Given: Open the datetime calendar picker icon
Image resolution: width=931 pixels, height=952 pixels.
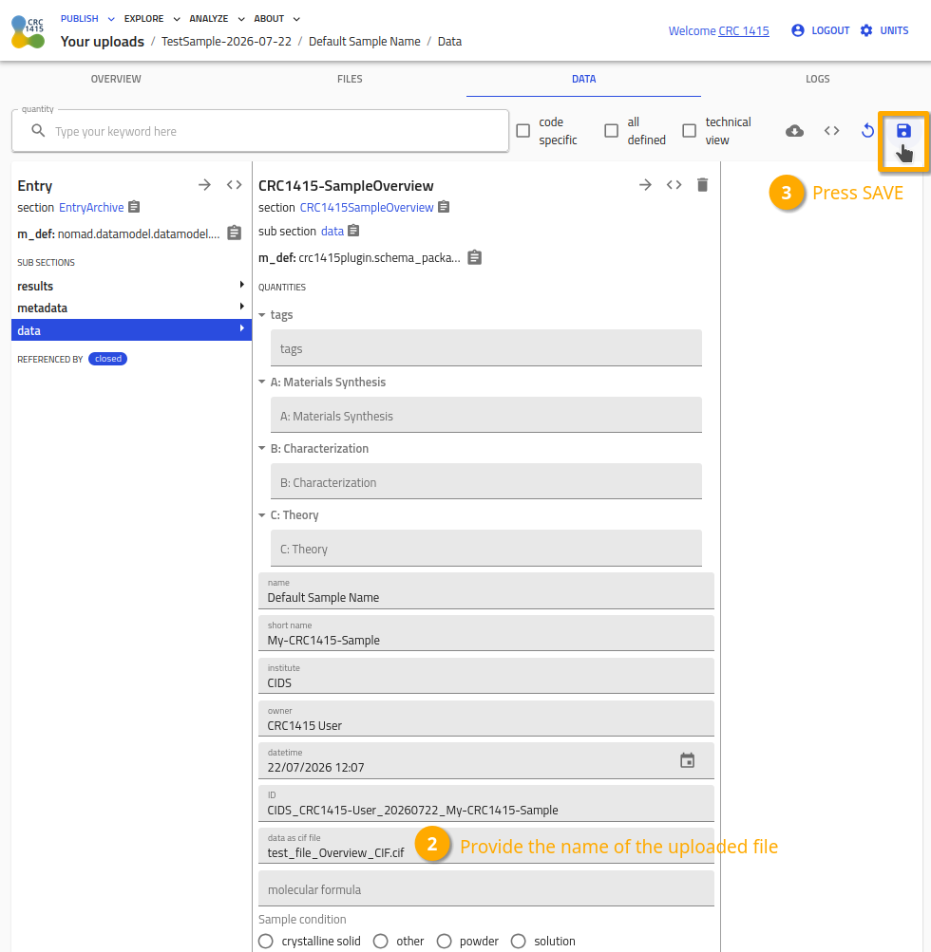Looking at the screenshot, I should [687, 760].
